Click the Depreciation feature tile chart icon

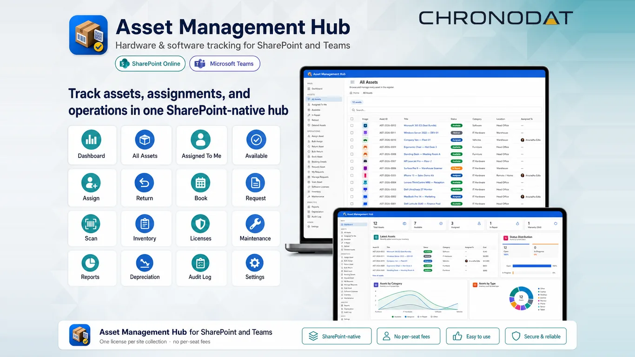point(145,263)
